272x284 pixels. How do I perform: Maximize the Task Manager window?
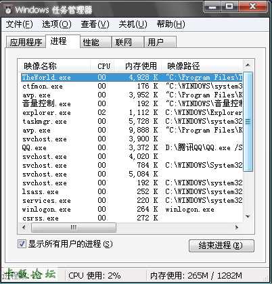click(229, 6)
